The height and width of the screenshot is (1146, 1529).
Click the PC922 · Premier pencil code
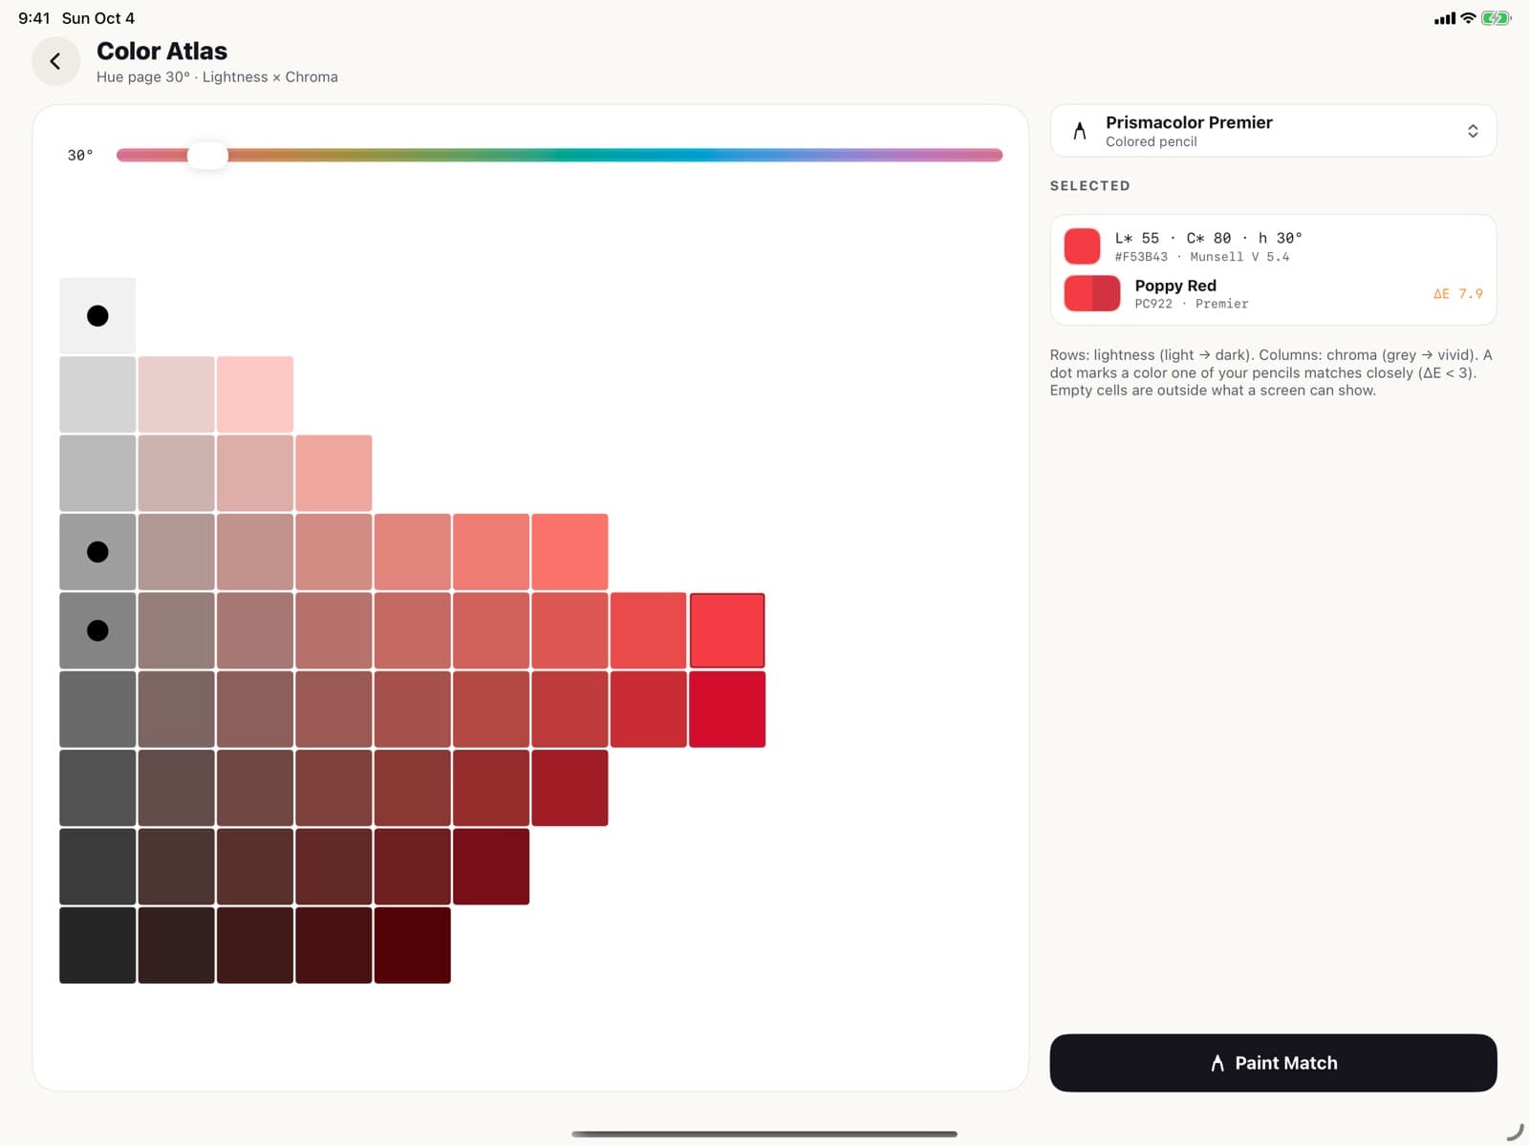(x=1192, y=304)
